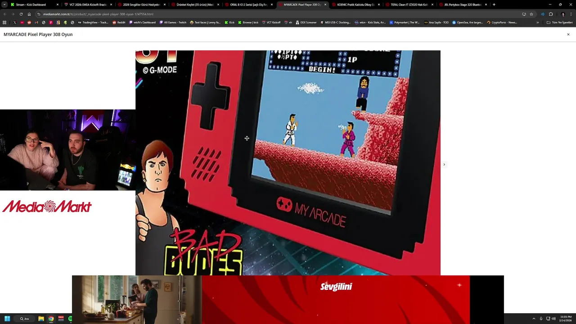
Task: Install app icon in address bar
Action: click(524, 14)
